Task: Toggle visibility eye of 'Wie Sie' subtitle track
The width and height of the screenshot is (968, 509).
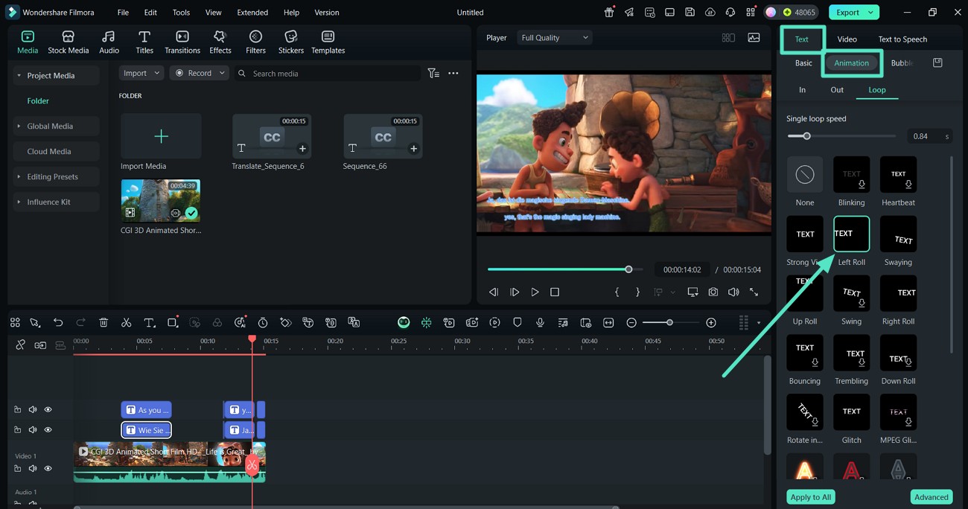Action: 48,429
